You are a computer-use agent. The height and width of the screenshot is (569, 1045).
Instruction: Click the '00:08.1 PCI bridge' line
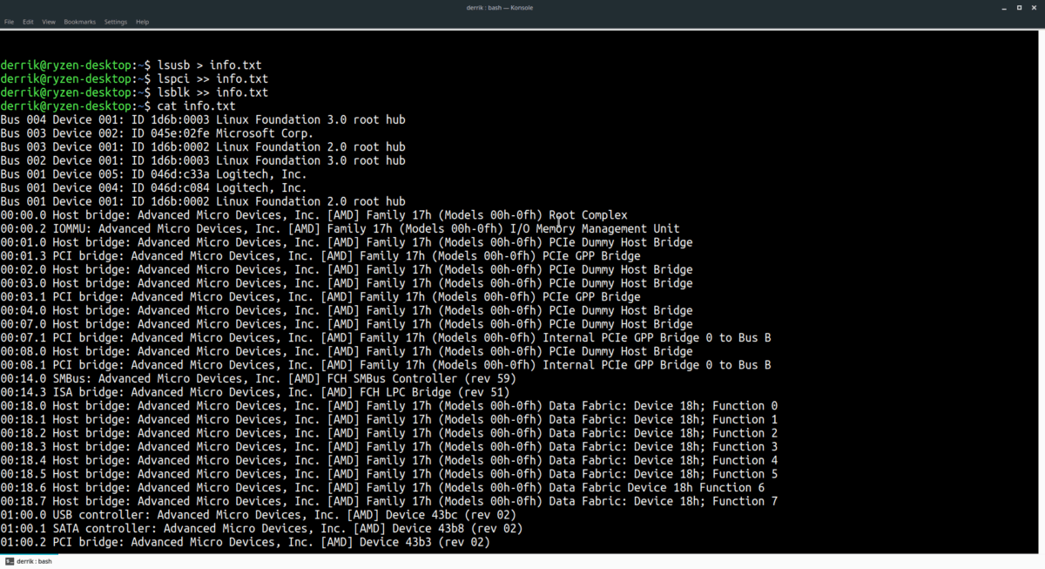(386, 365)
